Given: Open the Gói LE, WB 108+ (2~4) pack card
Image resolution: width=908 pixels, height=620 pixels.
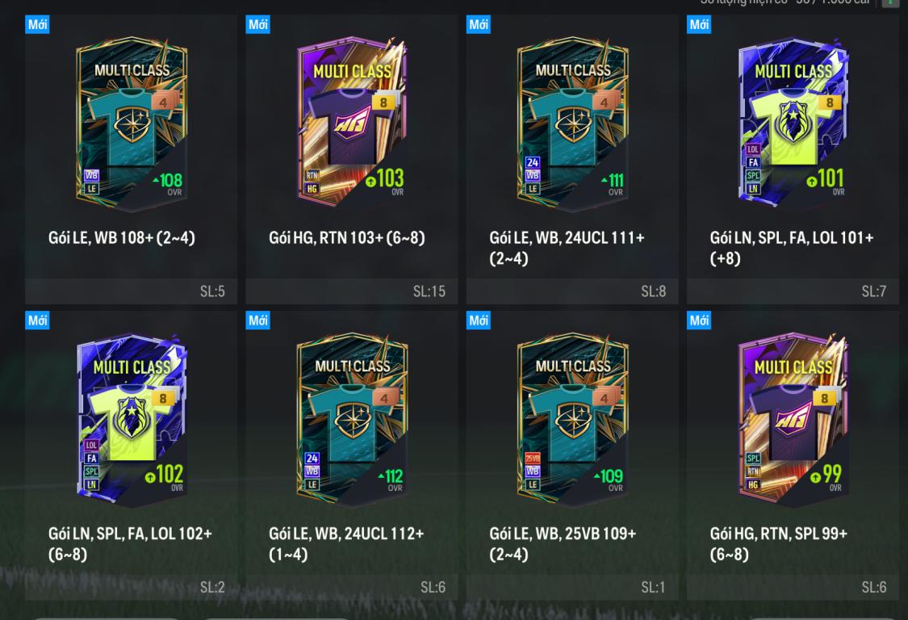Looking at the screenshot, I should 131,159.
